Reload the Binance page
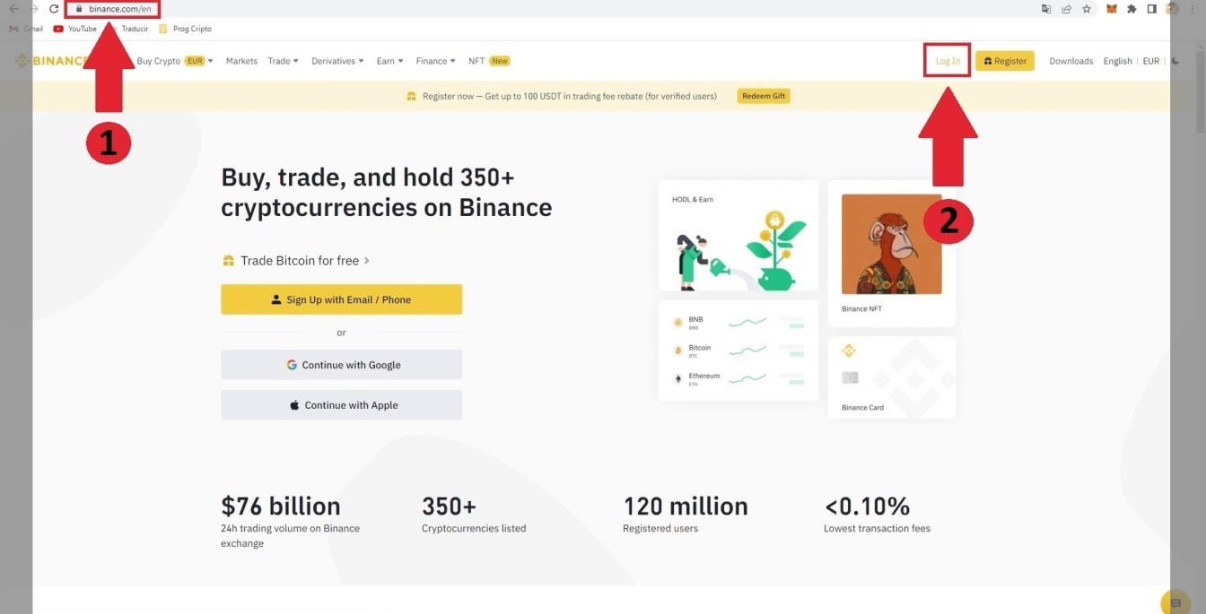Screen dimensions: 1206x614 (54, 9)
